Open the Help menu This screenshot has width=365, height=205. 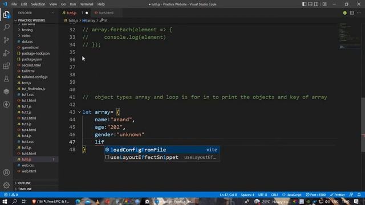click(101, 4)
